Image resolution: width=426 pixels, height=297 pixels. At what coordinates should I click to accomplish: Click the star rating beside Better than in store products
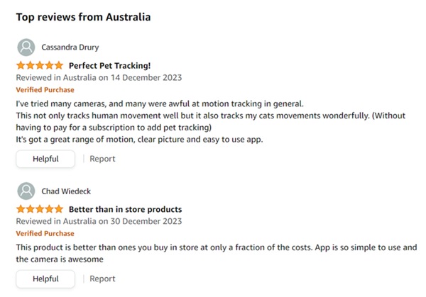[x=40, y=209]
